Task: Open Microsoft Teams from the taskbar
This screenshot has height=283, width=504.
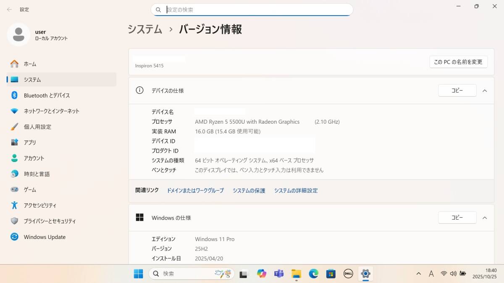Action: pyautogui.click(x=279, y=273)
